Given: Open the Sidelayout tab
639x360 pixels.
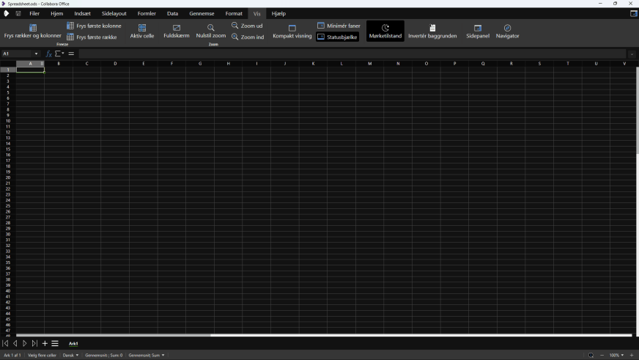Looking at the screenshot, I should [114, 13].
